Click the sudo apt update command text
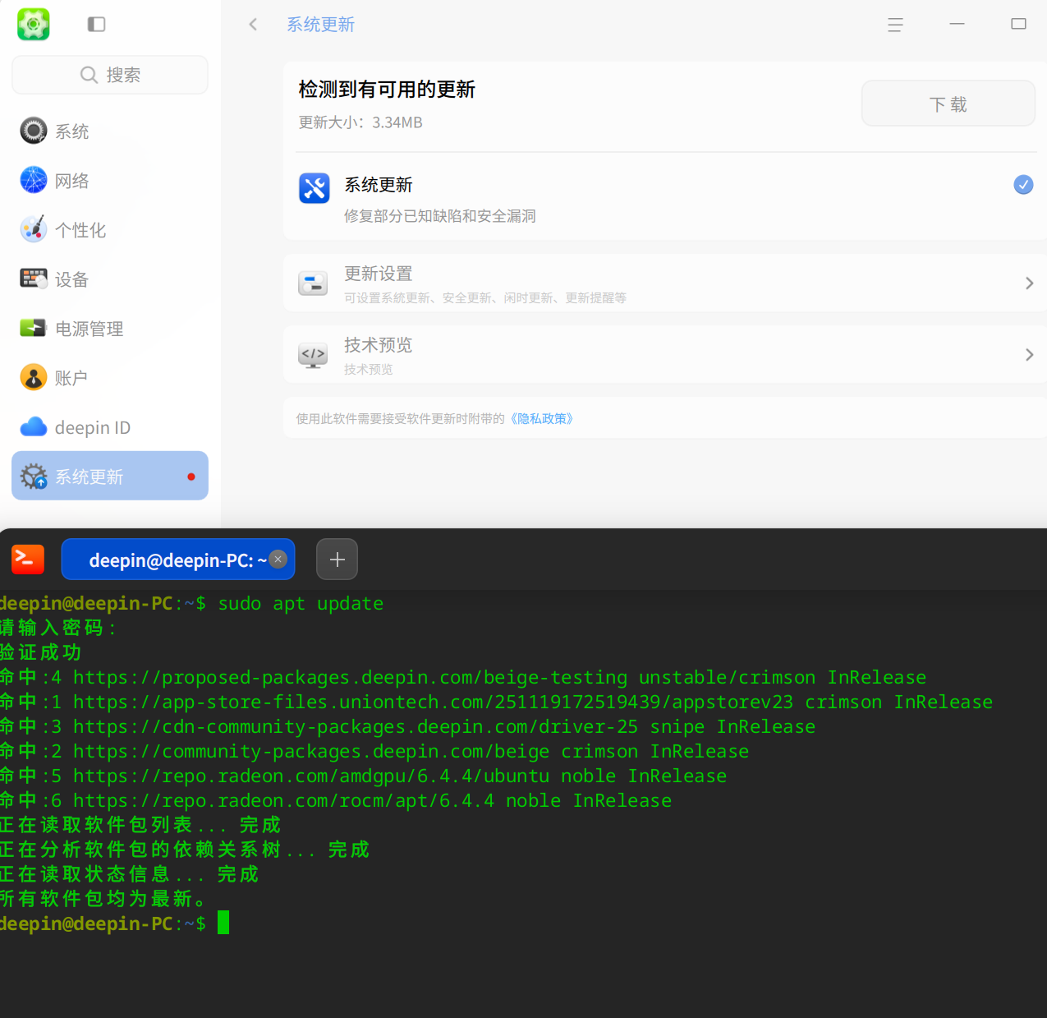 point(301,604)
